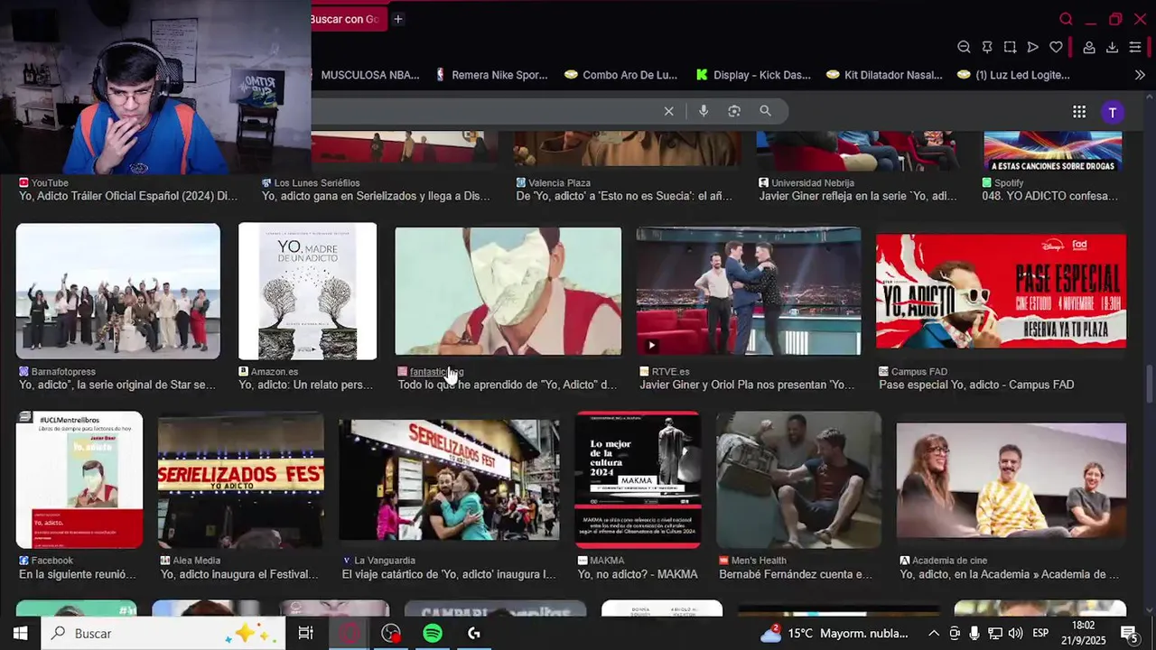Open the browser account profile icon
1156x650 pixels.
click(x=1089, y=47)
